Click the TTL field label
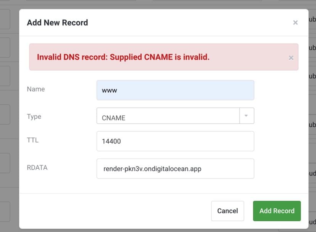This screenshot has height=232, width=316. click(33, 140)
